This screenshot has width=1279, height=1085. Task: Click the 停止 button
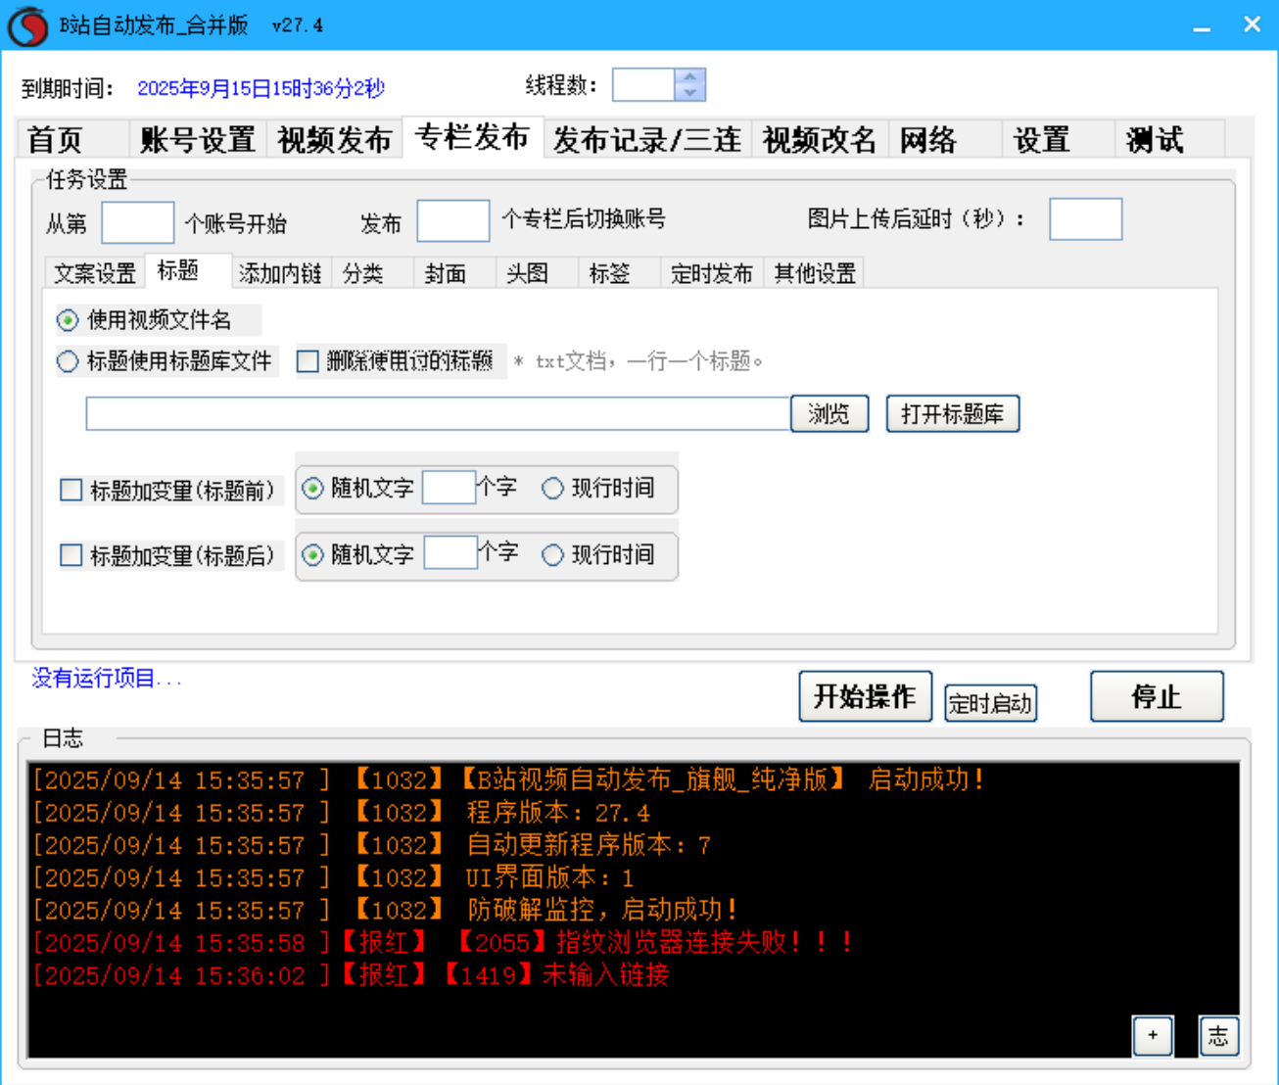coord(1157,695)
